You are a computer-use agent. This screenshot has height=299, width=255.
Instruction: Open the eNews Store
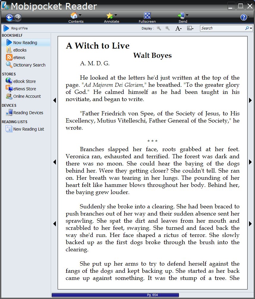[x=25, y=89]
